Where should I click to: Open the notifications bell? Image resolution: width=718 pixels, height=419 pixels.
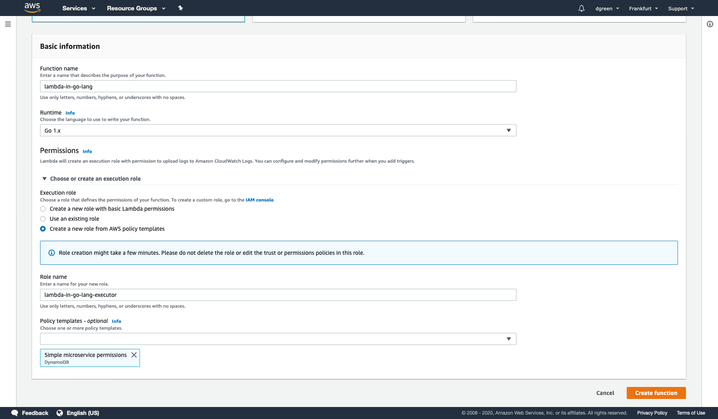click(x=581, y=8)
